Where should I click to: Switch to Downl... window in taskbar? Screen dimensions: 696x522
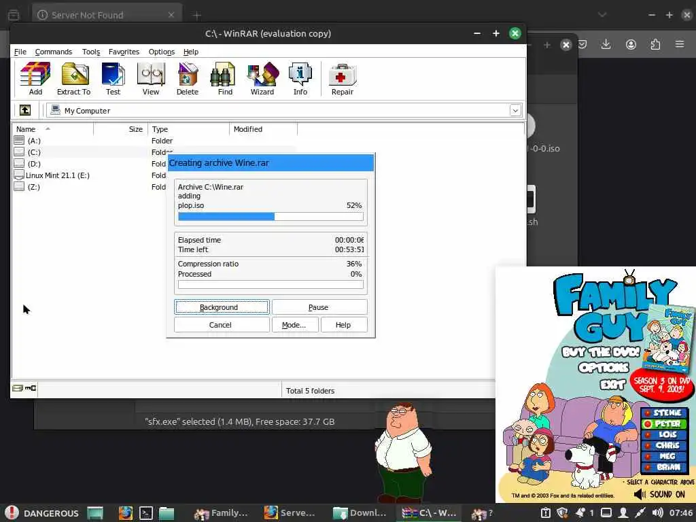point(360,513)
